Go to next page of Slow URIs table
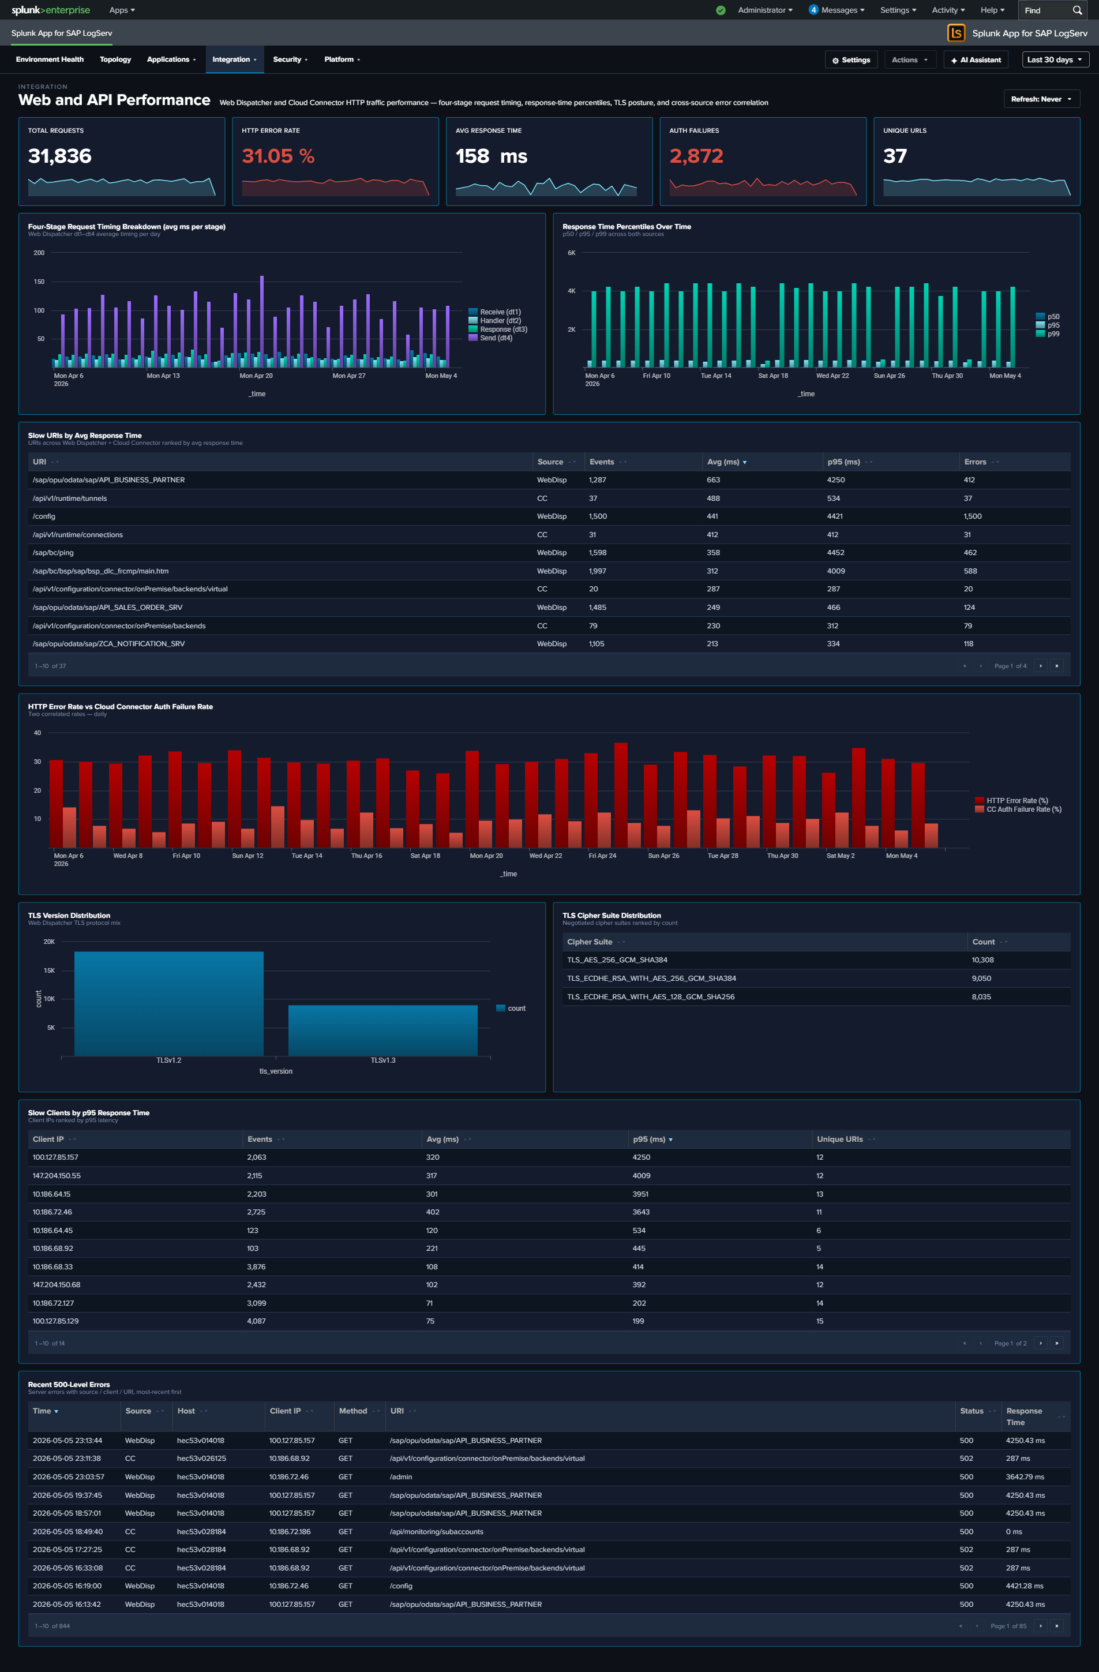This screenshot has height=1672, width=1099. [x=1041, y=665]
